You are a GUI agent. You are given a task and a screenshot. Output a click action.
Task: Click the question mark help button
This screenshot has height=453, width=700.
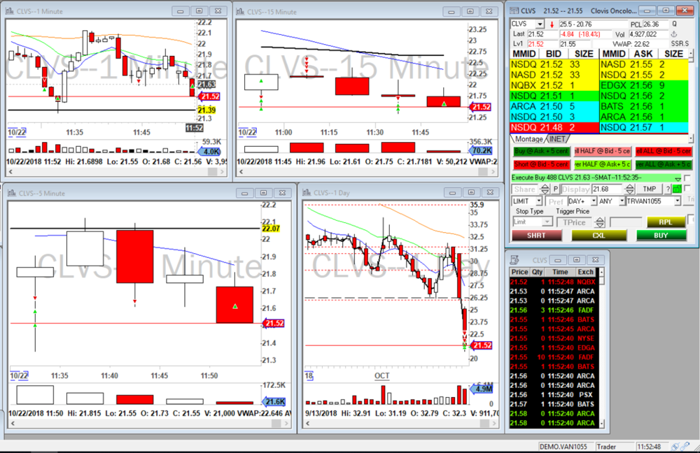pos(667,189)
